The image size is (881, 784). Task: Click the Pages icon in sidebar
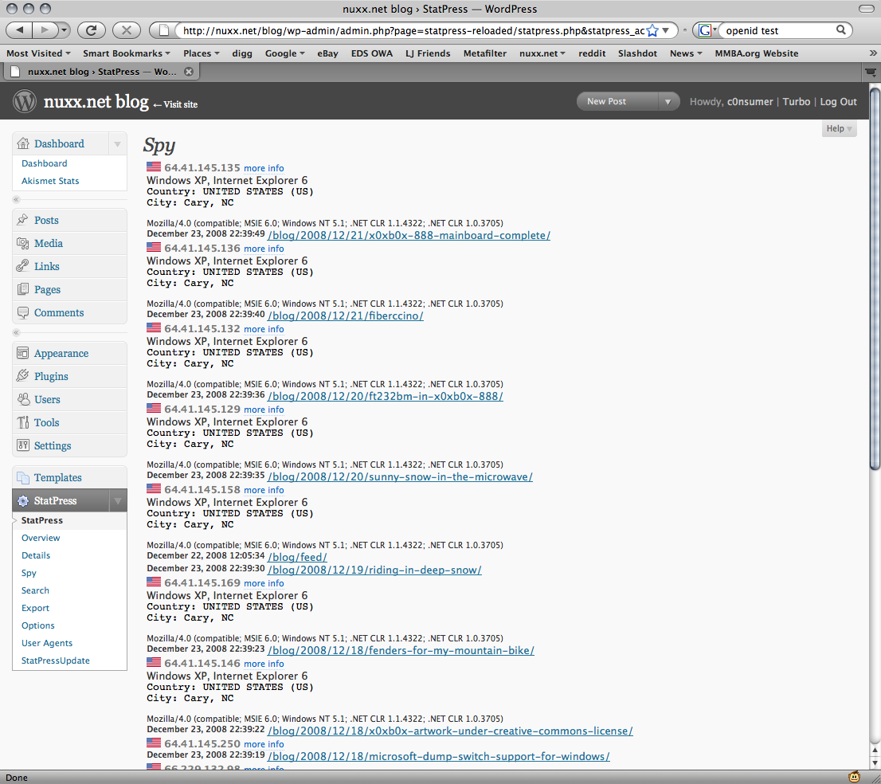22,289
